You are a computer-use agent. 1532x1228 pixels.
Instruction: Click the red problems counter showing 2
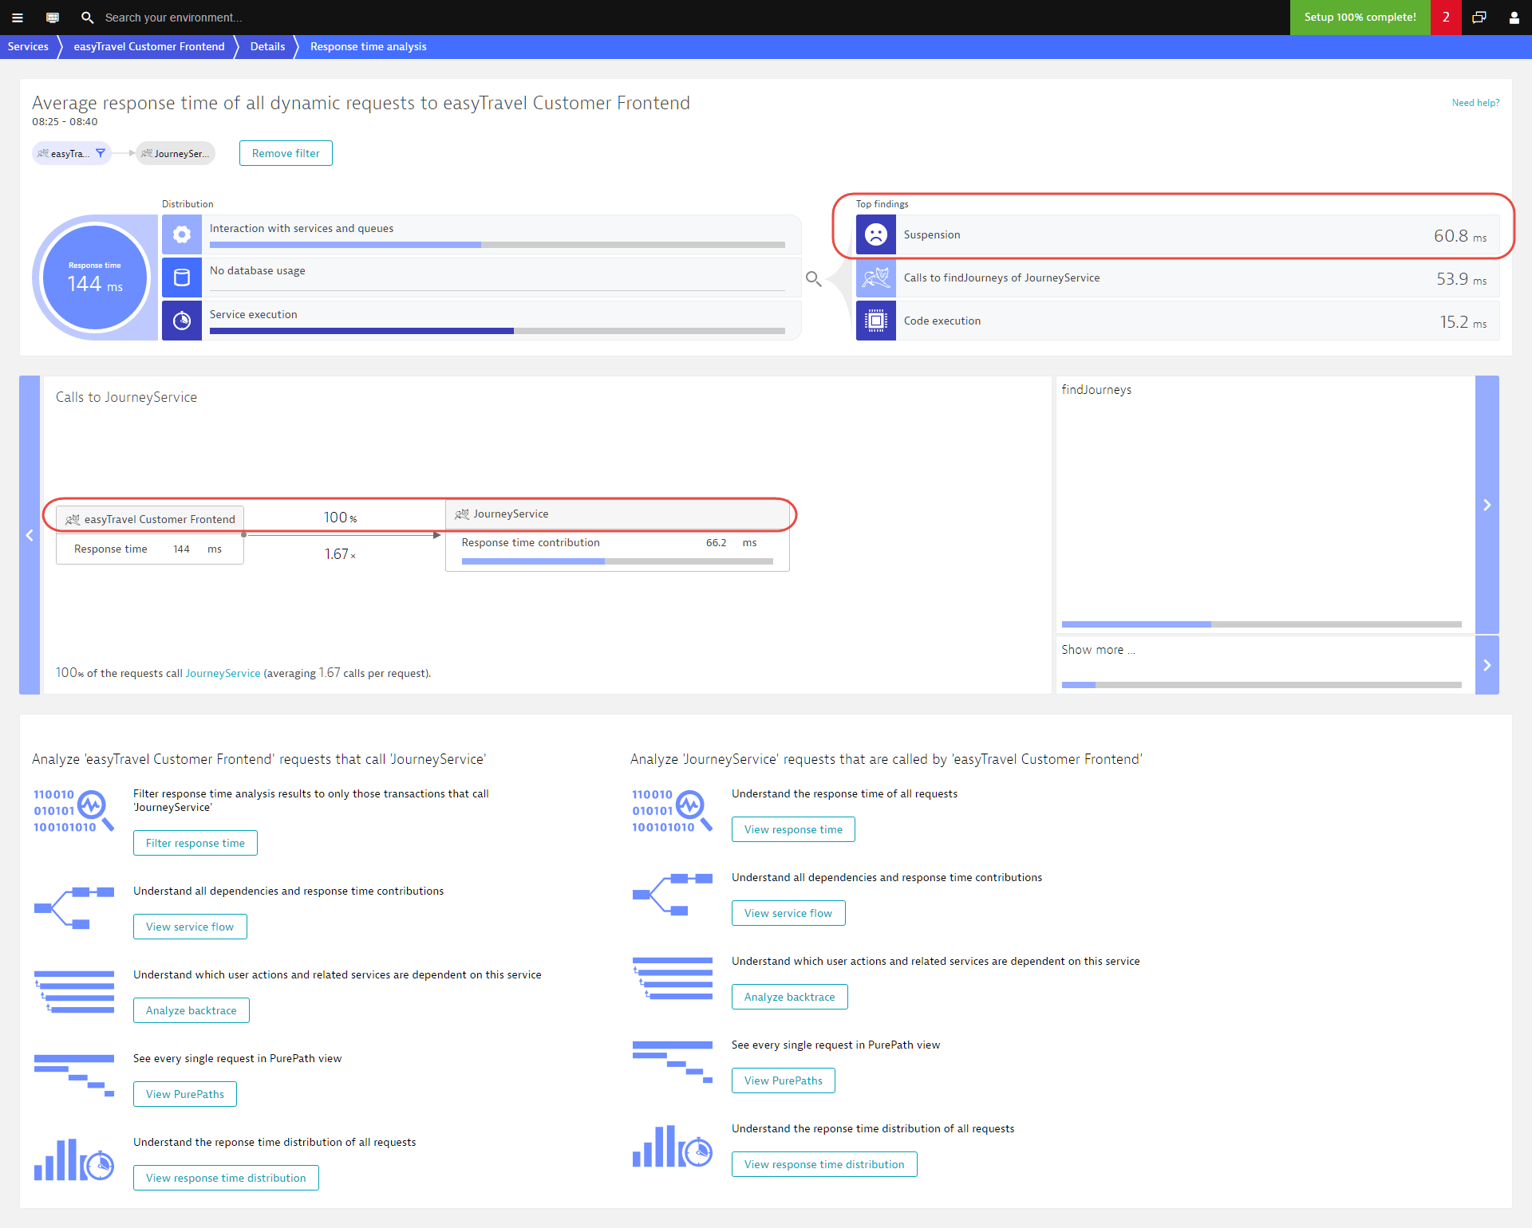pyautogui.click(x=1446, y=18)
